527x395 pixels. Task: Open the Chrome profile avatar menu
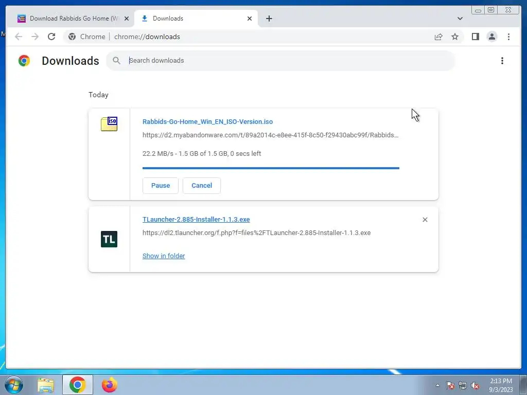coord(491,37)
